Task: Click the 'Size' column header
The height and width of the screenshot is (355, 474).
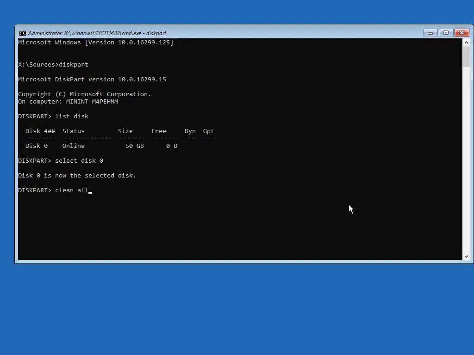Action: [x=125, y=131]
